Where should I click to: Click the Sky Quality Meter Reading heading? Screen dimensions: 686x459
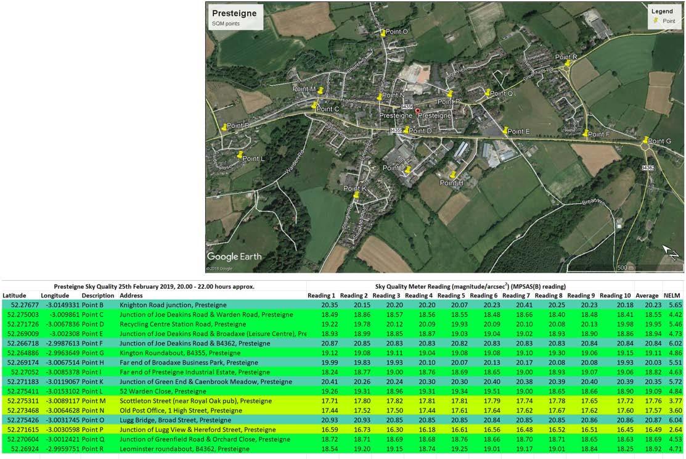tap(471, 286)
